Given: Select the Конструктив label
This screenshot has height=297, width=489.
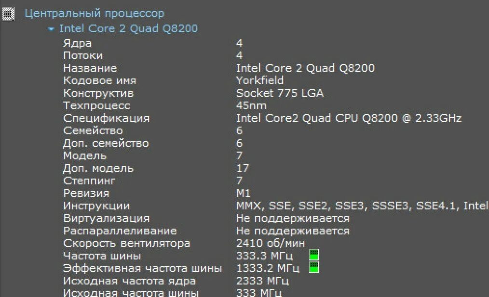Looking at the screenshot, I should (98, 93).
